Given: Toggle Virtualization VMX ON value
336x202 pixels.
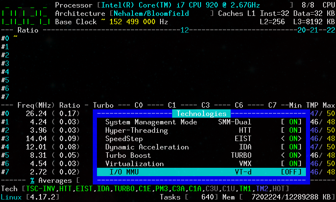Looking at the screenshot, I should (x=291, y=164).
